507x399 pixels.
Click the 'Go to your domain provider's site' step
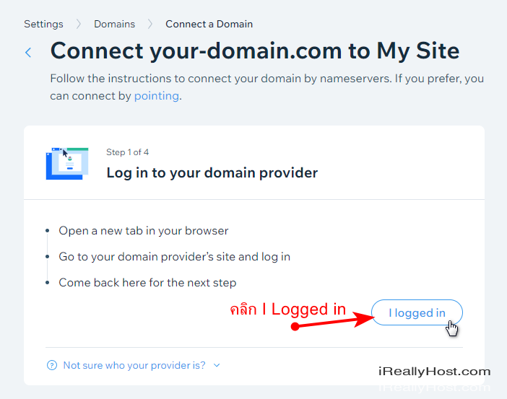[174, 257]
